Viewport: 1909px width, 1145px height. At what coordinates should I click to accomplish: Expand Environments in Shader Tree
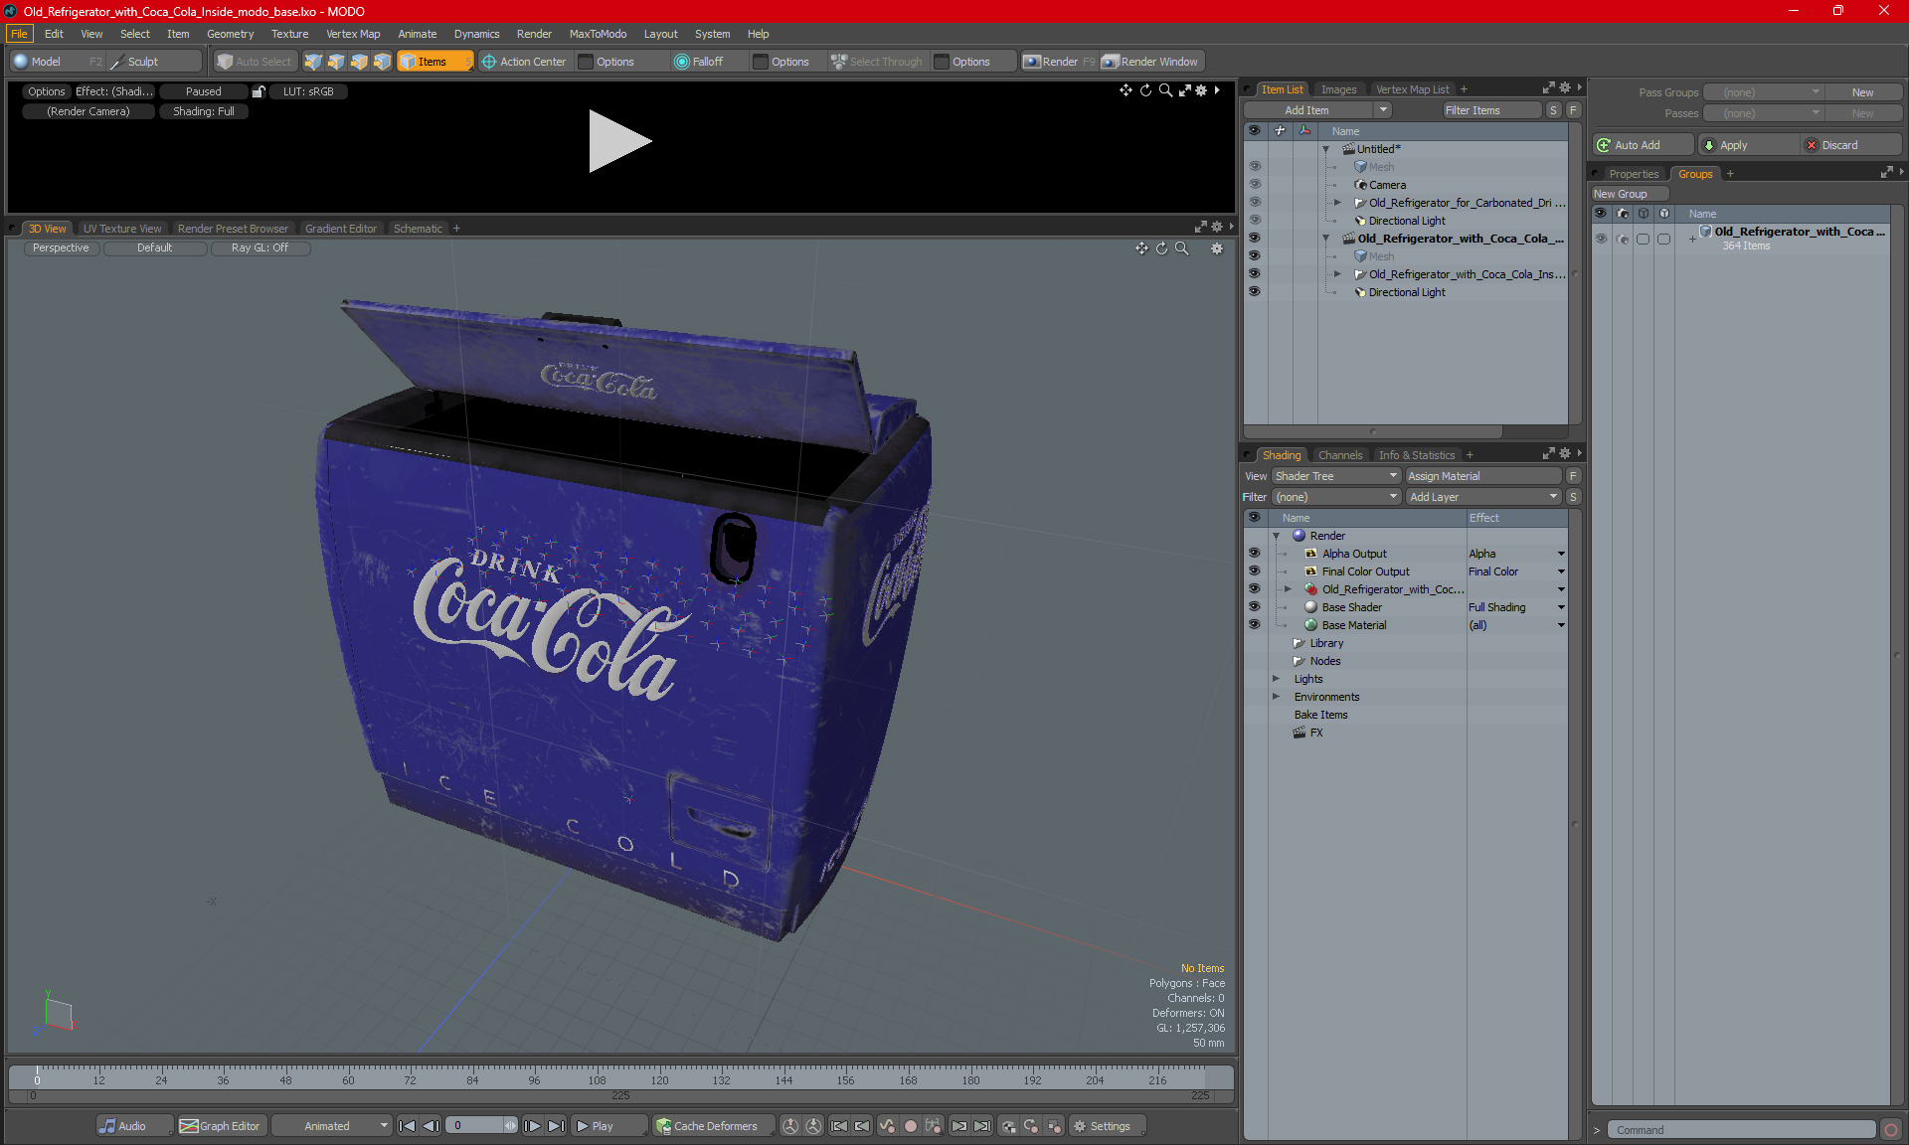1277,697
